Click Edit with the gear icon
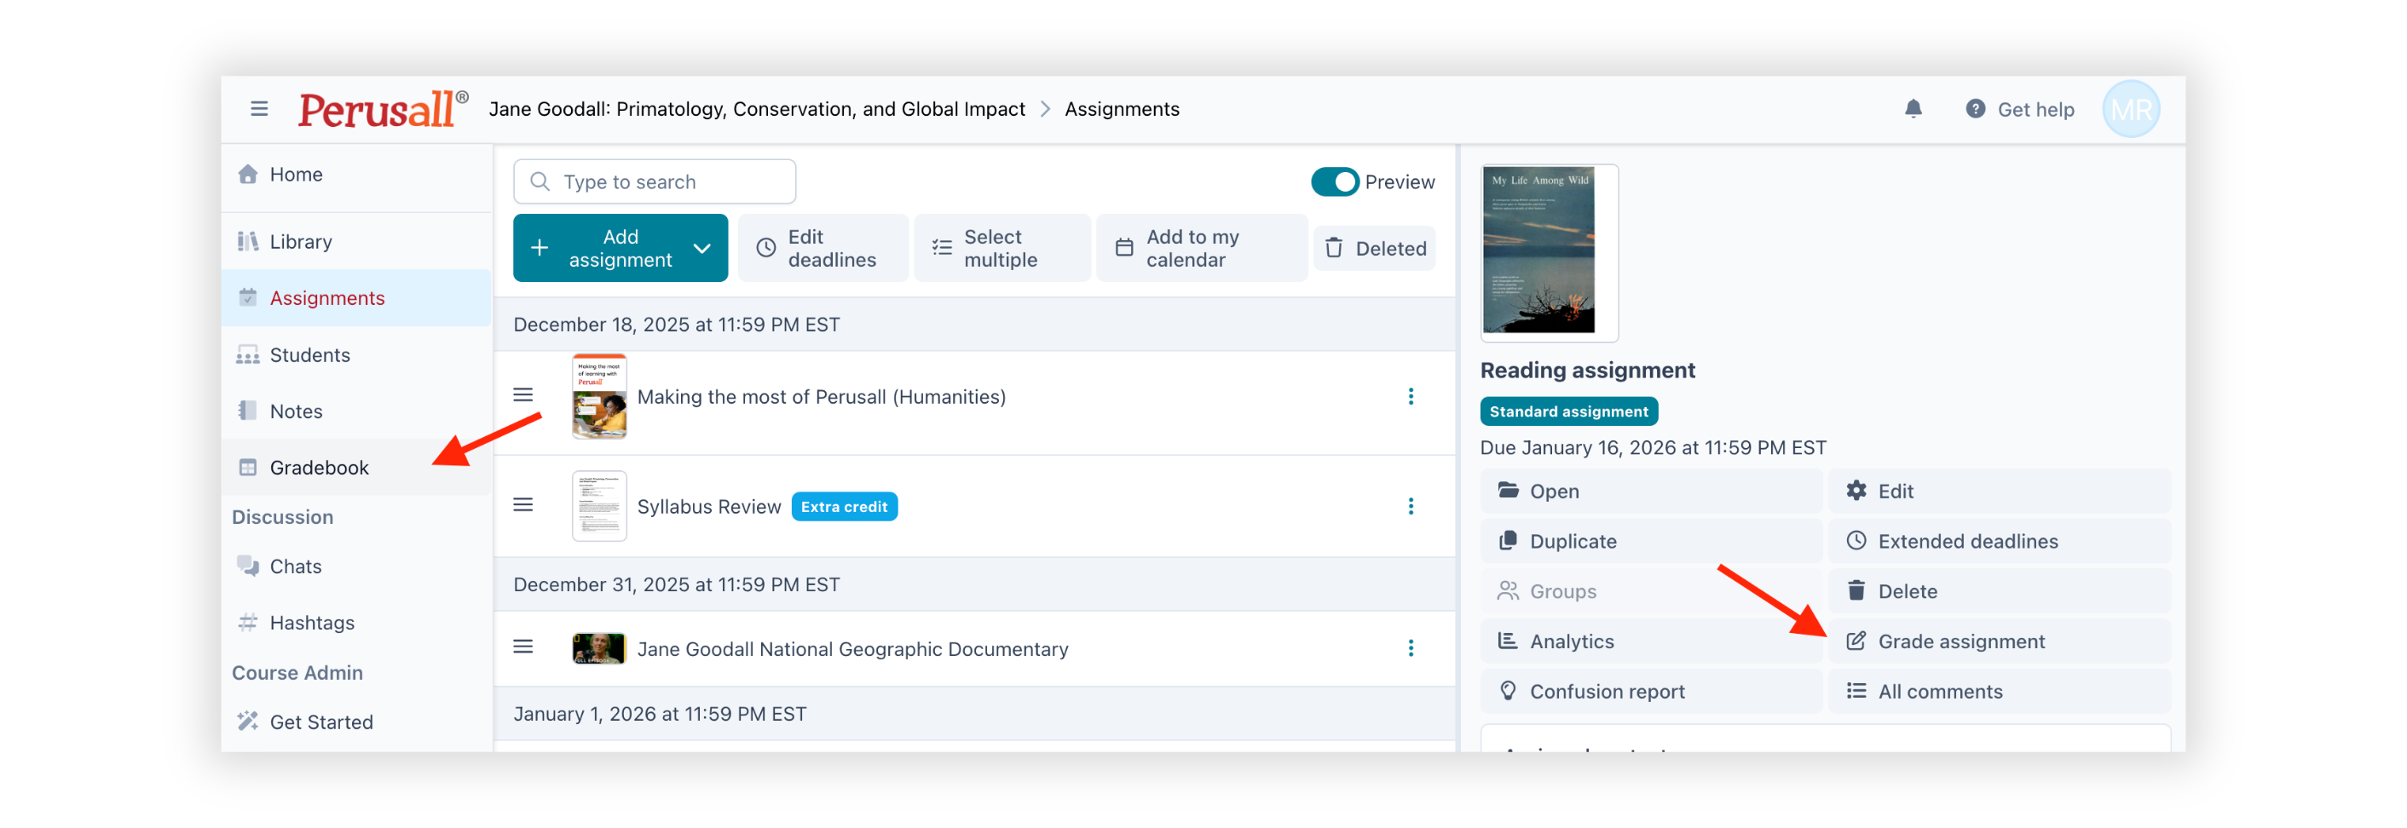Screen dimensions: 2407x828 tap(2000, 491)
